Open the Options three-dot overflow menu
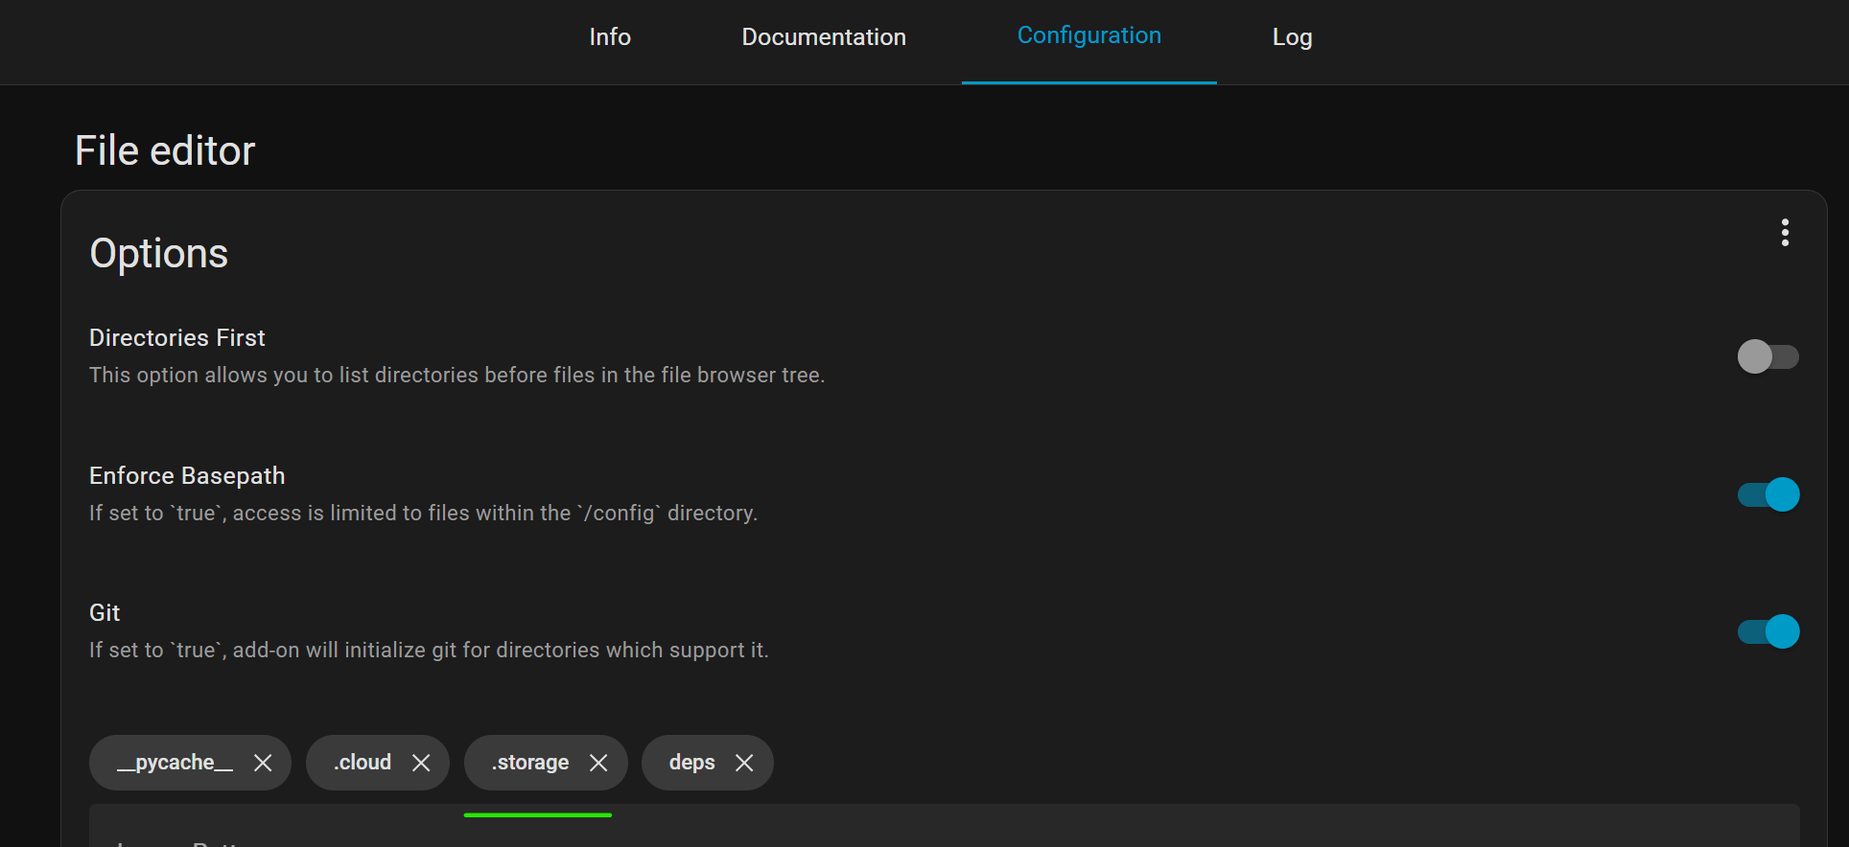This screenshot has width=1849, height=847. click(1785, 233)
